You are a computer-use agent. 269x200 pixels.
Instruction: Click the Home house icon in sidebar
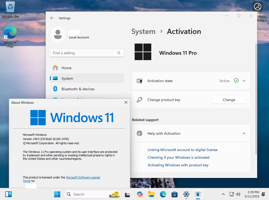pyautogui.click(x=55, y=68)
